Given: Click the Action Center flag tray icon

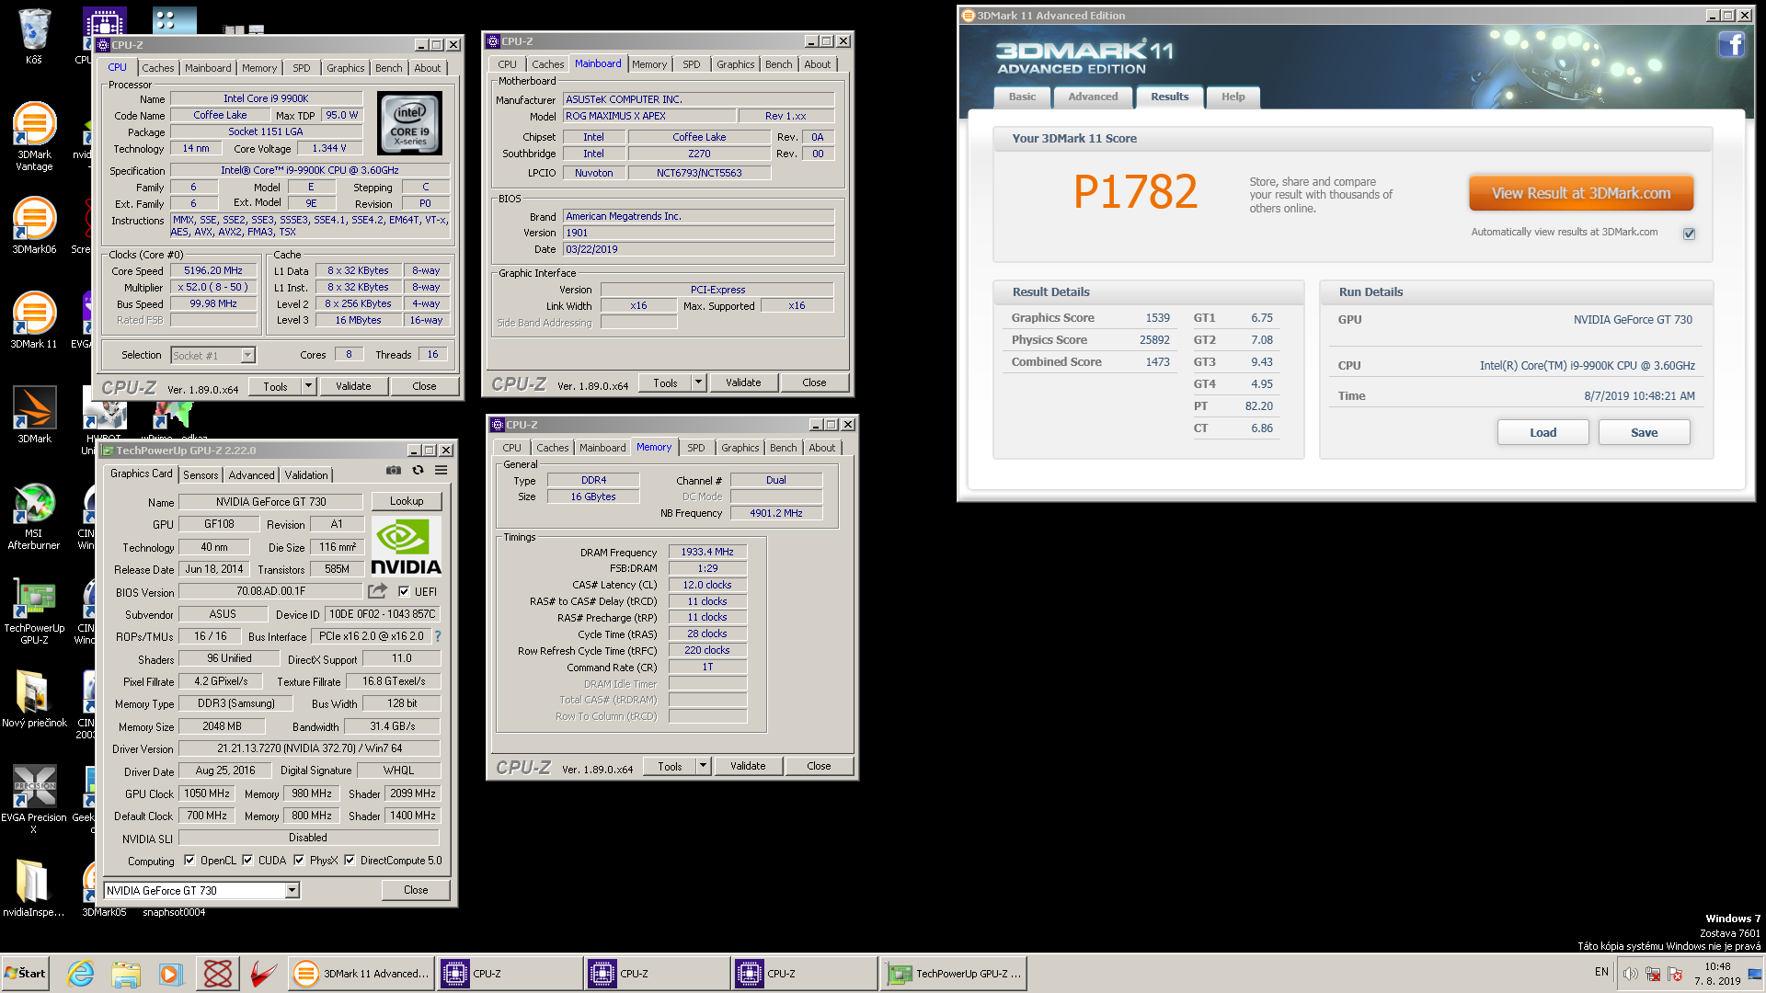Looking at the screenshot, I should 1675,974.
